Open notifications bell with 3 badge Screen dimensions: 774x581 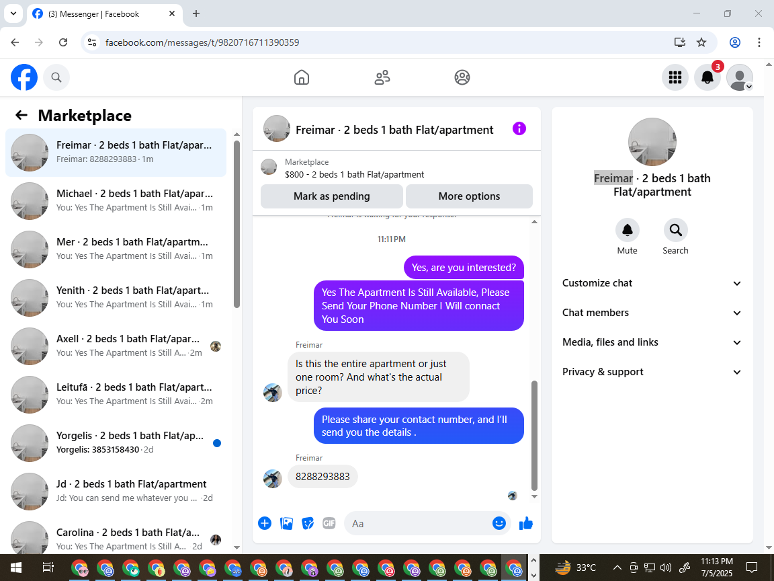point(707,77)
